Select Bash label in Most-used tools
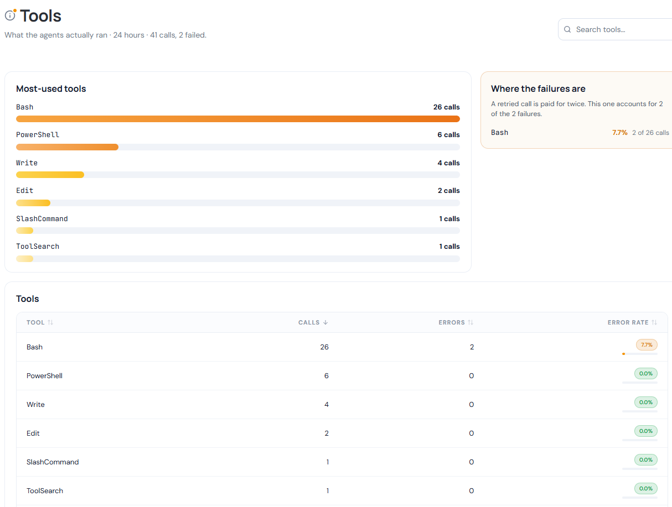The width and height of the screenshot is (672, 507). (x=25, y=107)
